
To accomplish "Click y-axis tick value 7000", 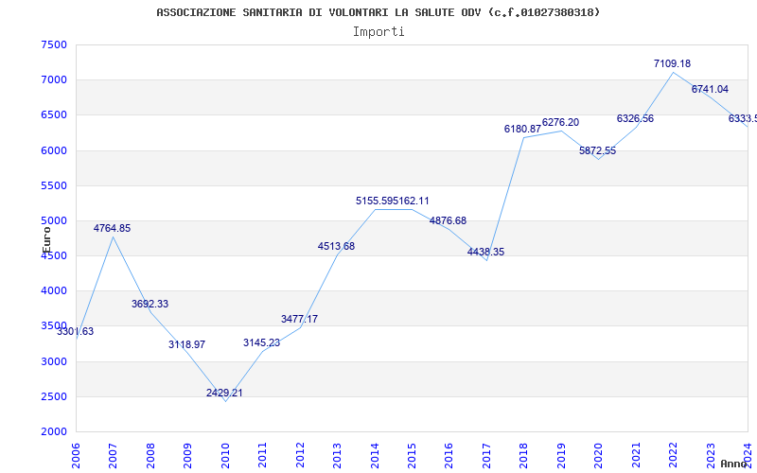I will [x=54, y=80].
